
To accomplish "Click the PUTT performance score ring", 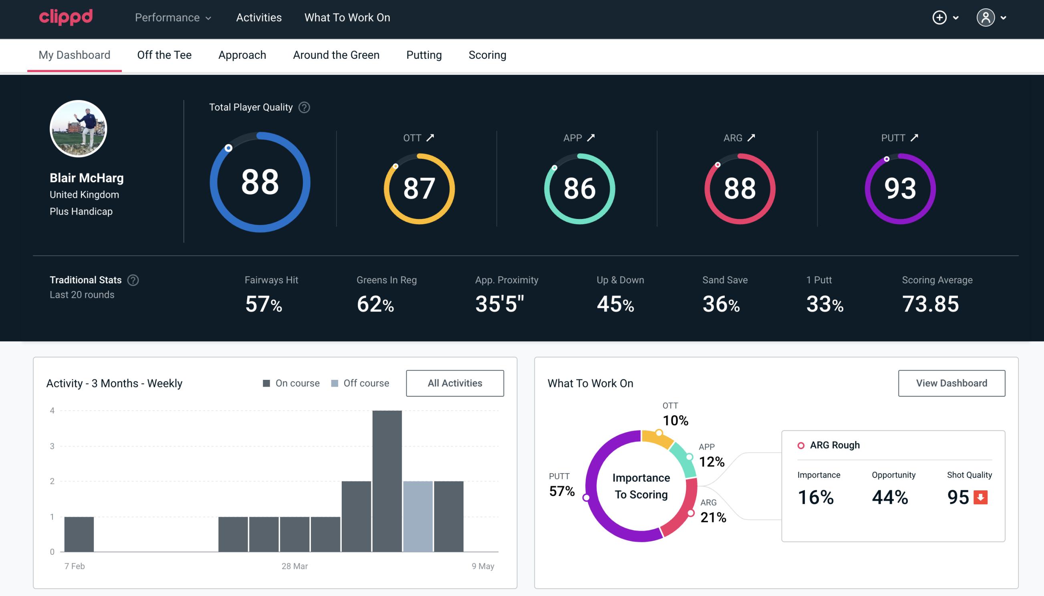I will (x=899, y=188).
